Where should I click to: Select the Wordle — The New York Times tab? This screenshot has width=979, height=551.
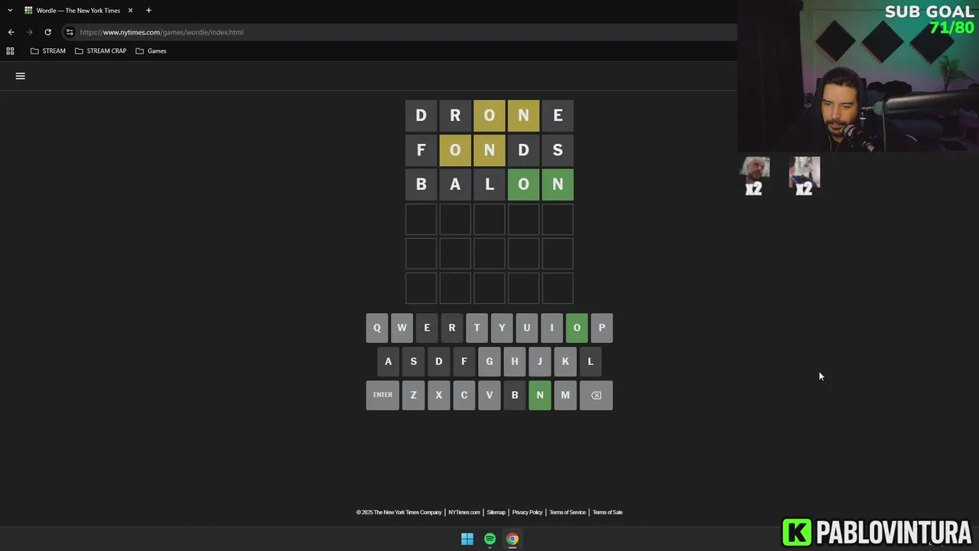click(79, 11)
